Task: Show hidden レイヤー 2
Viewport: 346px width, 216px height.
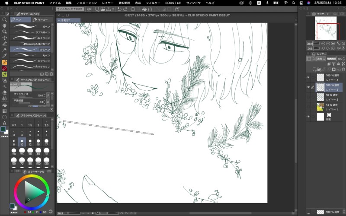Action: click(308, 97)
